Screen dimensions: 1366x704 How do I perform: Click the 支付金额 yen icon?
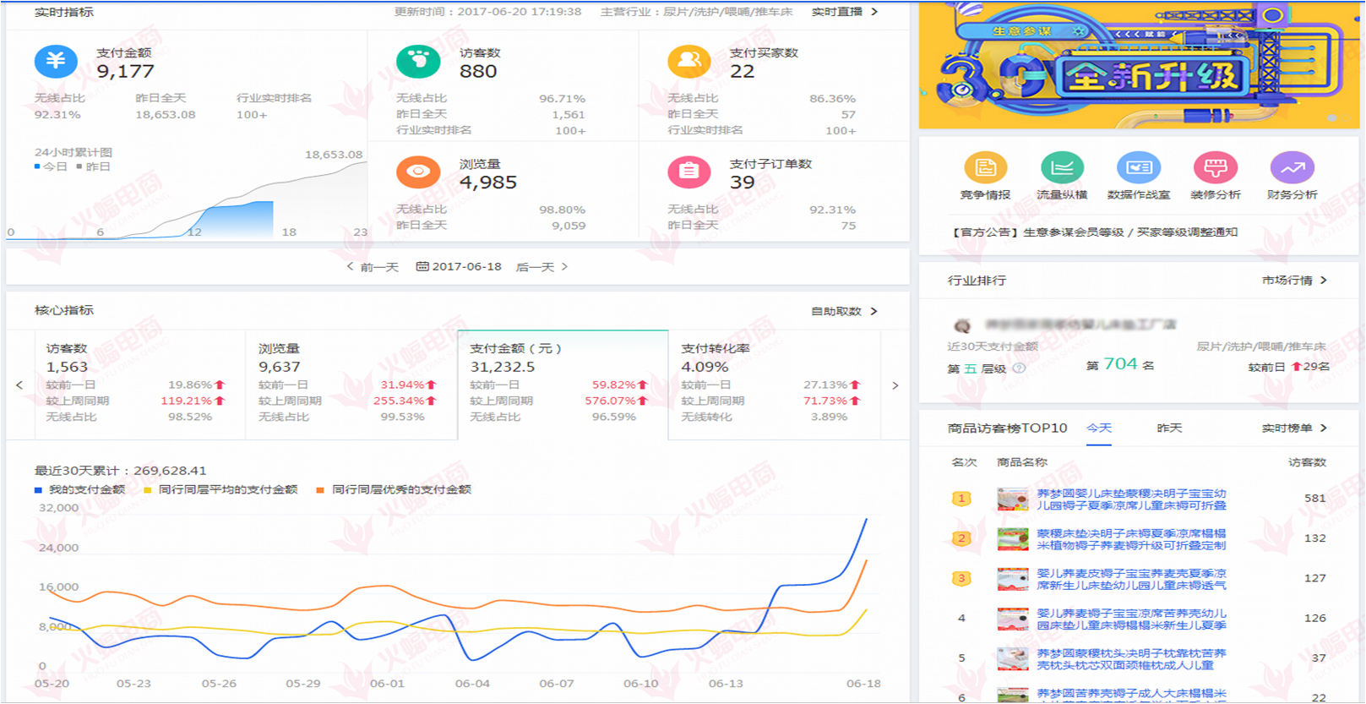(x=56, y=61)
